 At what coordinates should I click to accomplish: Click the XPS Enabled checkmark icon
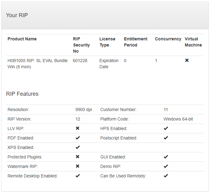click(78, 147)
